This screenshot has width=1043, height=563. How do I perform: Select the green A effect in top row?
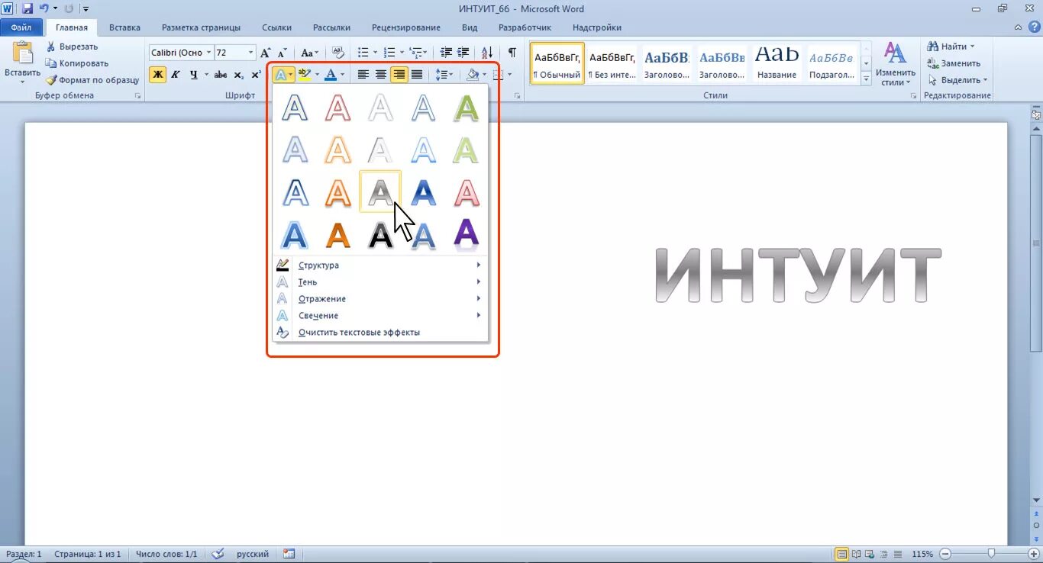[x=466, y=108]
